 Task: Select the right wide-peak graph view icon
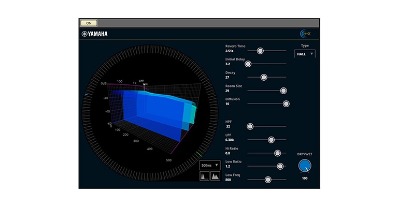point(214,176)
